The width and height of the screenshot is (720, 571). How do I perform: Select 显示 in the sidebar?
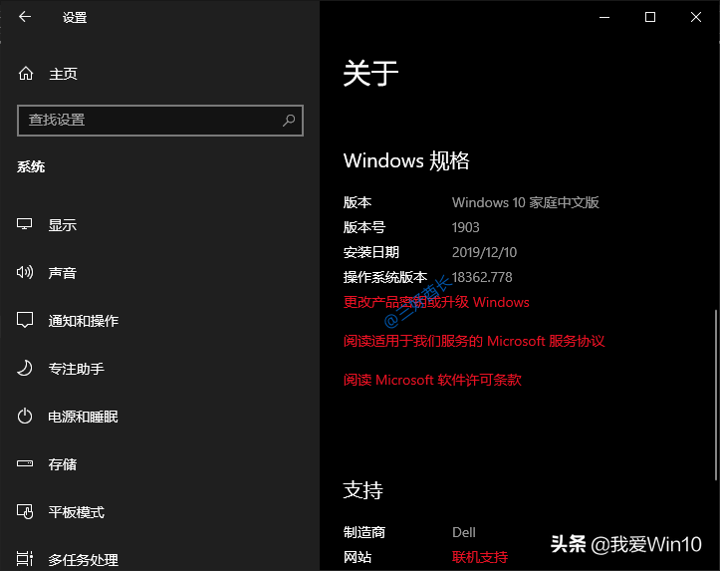63,225
